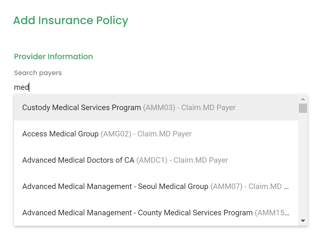
Task: Click the (AMM07) payer code text
Action: [226, 187]
